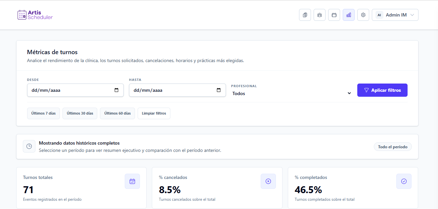Click the HASTA field label
The image size is (438, 209).
tap(135, 80)
